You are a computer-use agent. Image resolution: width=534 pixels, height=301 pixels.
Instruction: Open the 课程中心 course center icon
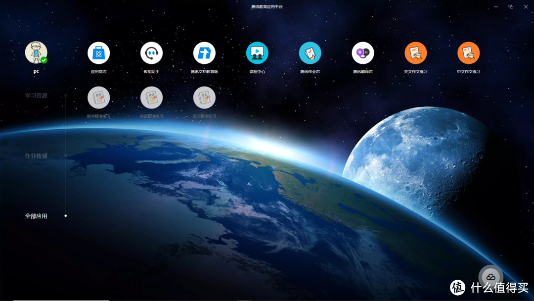(257, 53)
